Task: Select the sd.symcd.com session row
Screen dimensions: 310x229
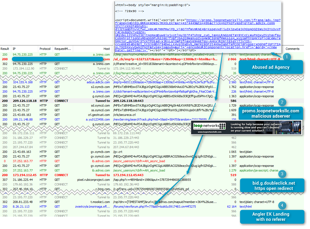Action: pos(152,105)
